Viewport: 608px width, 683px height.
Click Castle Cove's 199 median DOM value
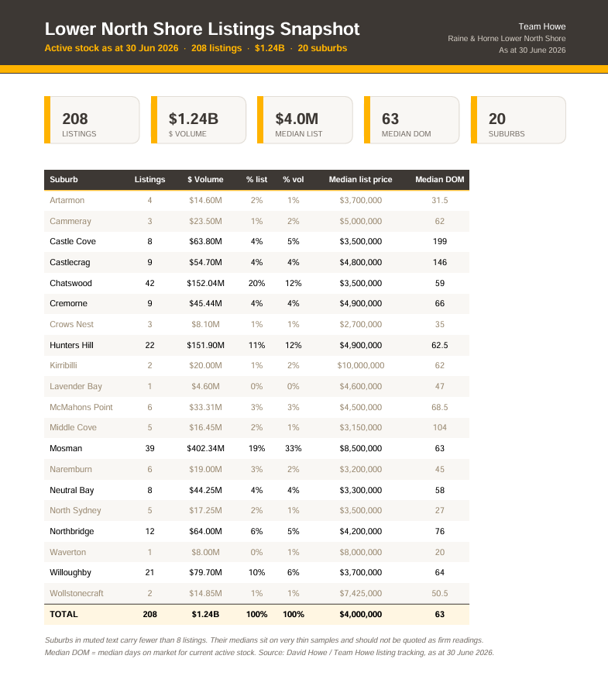pos(440,241)
